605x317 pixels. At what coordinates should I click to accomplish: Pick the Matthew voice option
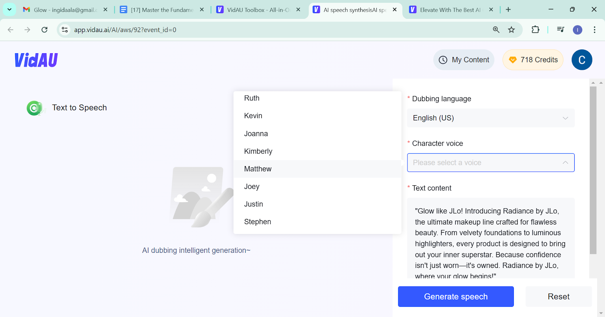[317, 169]
